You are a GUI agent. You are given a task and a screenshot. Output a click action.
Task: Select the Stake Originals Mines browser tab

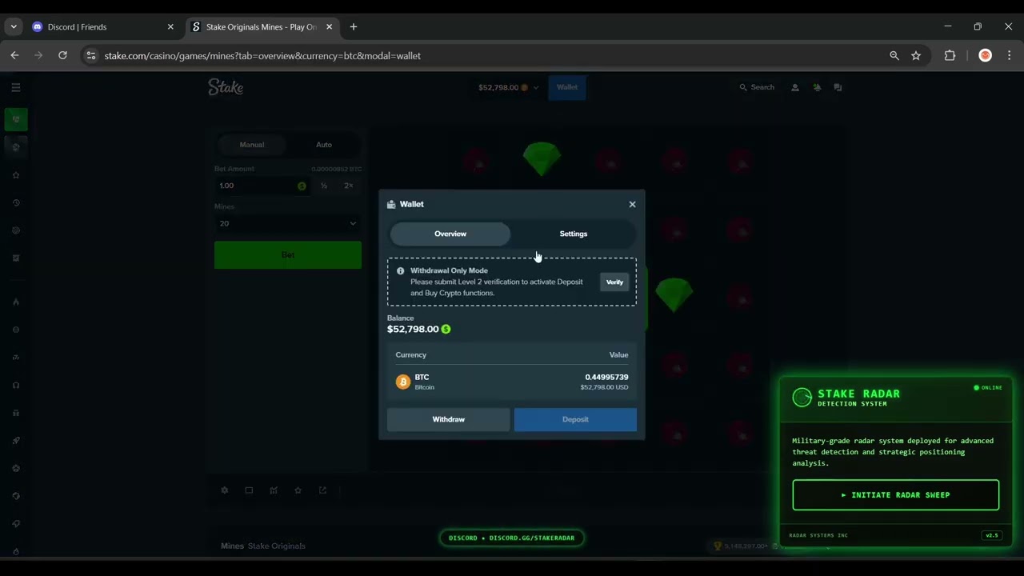tap(262, 26)
